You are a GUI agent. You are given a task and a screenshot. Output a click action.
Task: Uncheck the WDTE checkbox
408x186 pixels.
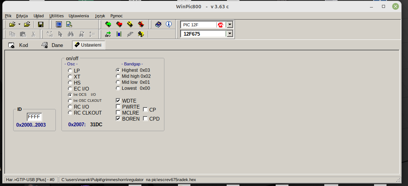click(118, 101)
